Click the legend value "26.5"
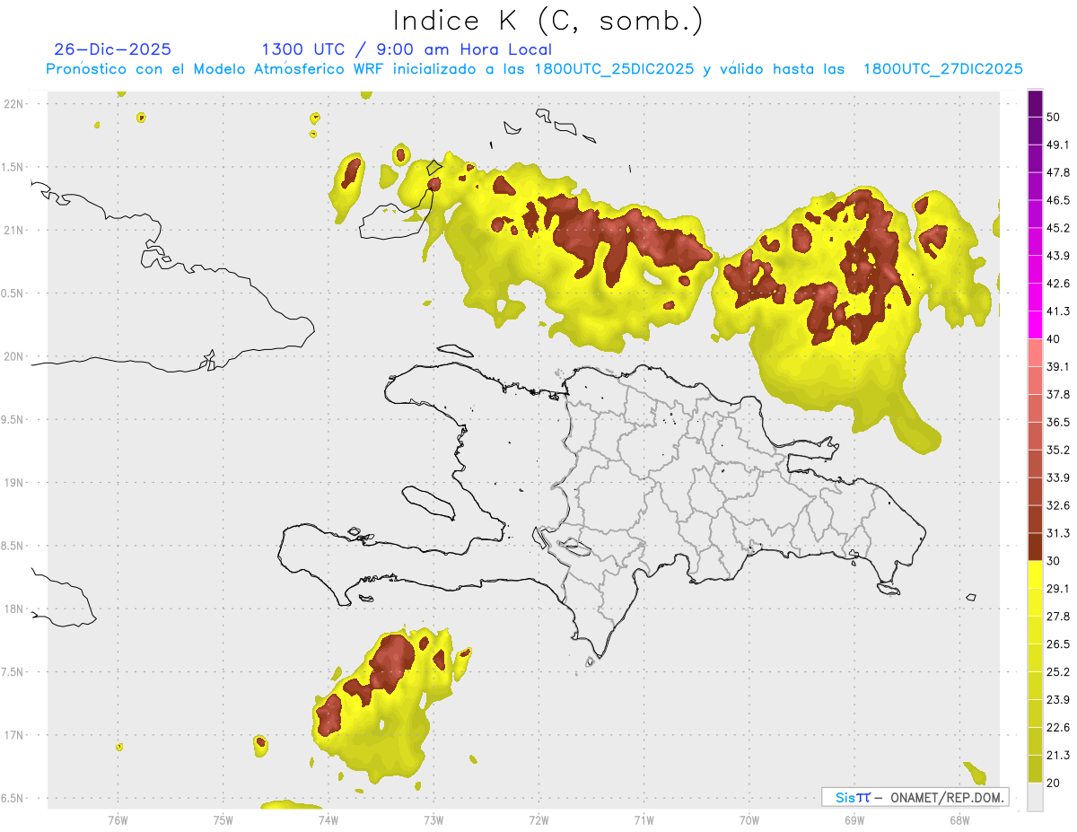The width and height of the screenshot is (1077, 832). 1057,644
